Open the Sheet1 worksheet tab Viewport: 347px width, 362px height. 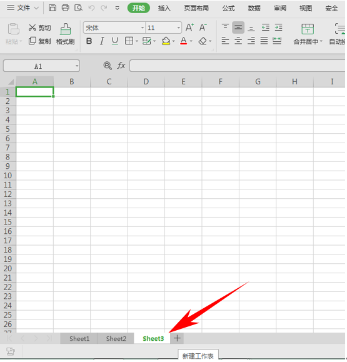(x=79, y=338)
